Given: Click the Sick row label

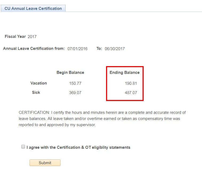Looking at the screenshot, I should pyautogui.click(x=36, y=92).
